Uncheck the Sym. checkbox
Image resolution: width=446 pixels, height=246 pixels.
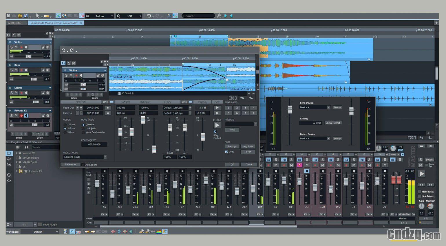pos(226,152)
